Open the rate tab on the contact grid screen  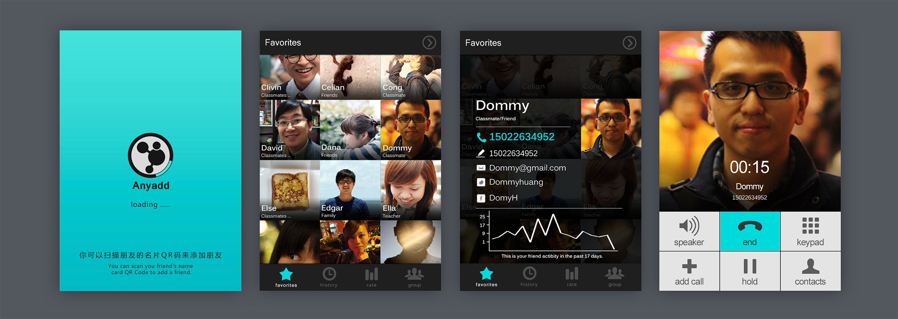pyautogui.click(x=371, y=277)
